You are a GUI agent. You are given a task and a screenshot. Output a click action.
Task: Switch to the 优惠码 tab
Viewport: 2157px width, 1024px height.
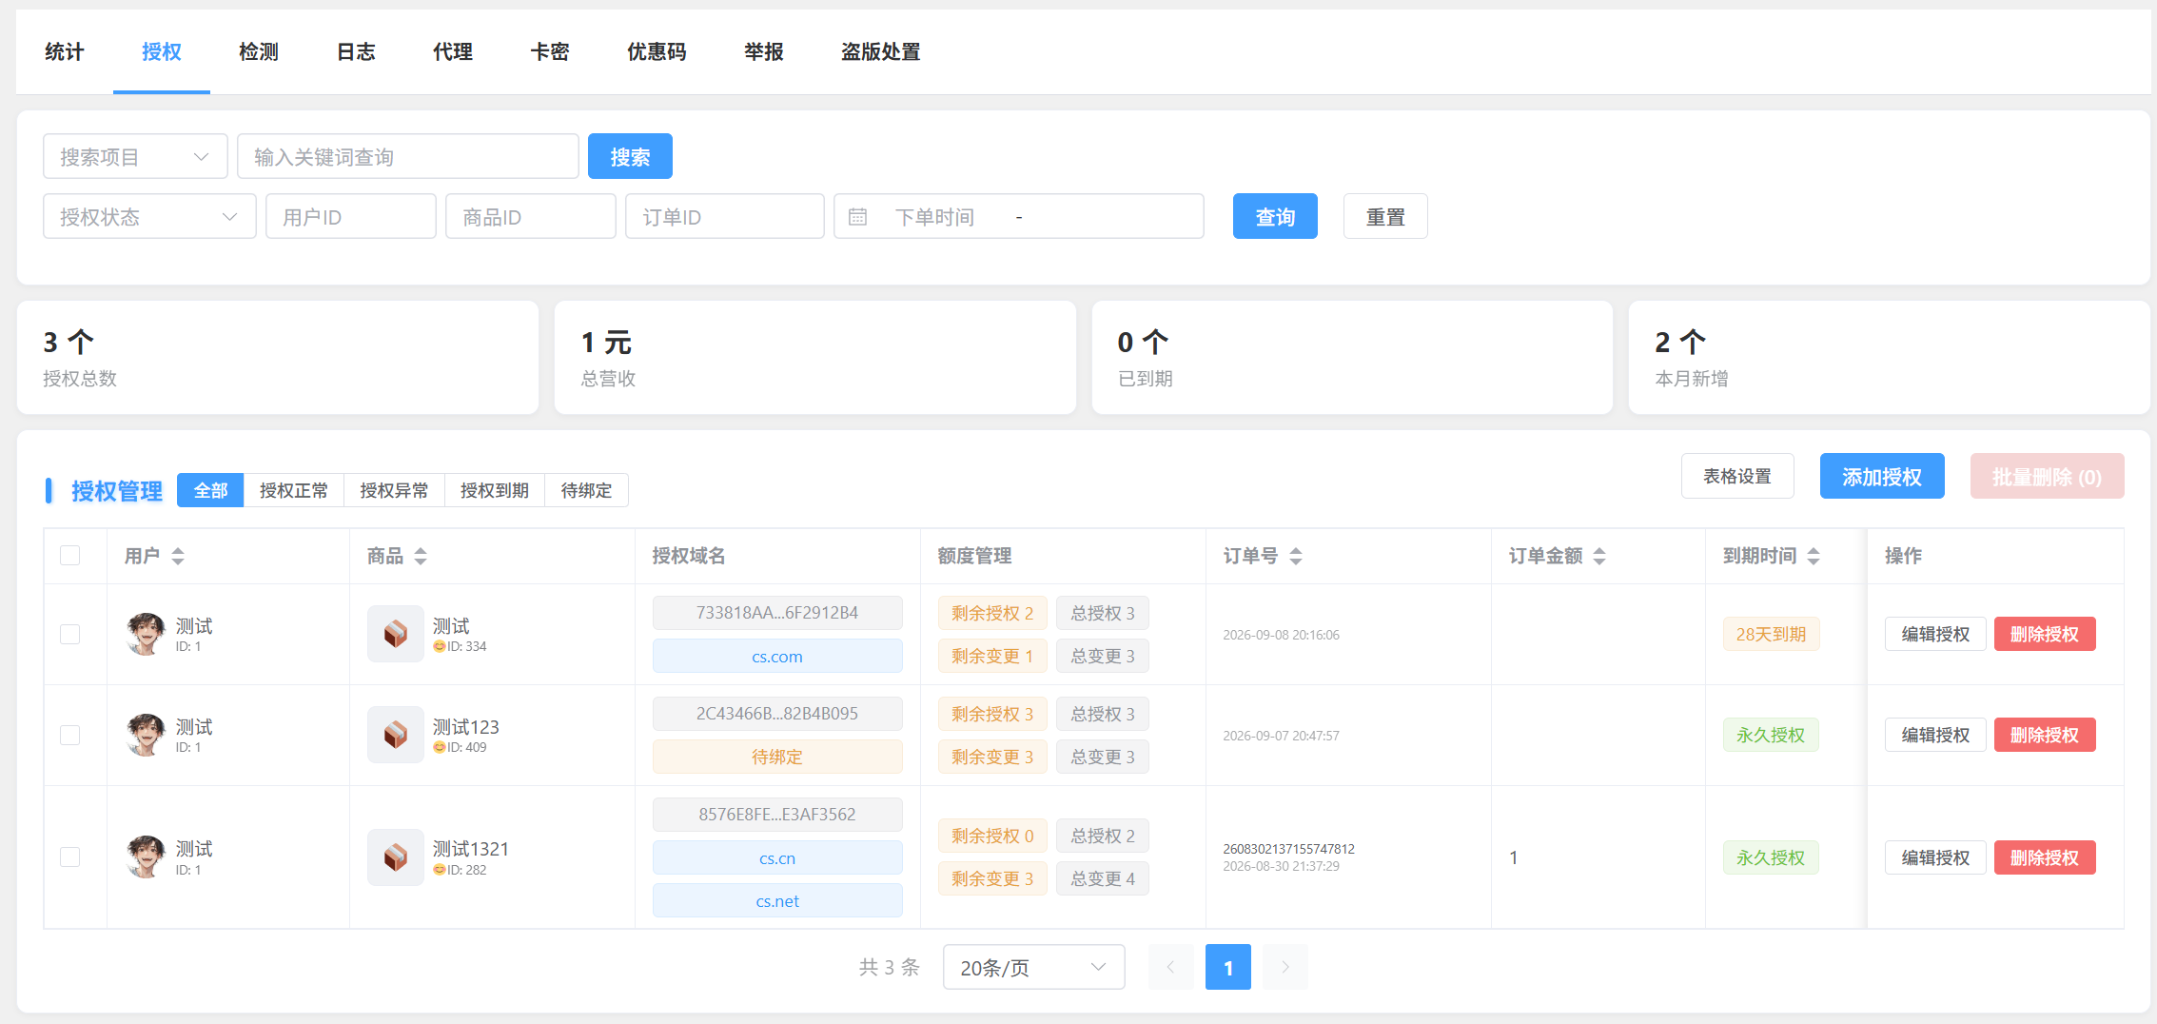pyautogui.click(x=657, y=51)
